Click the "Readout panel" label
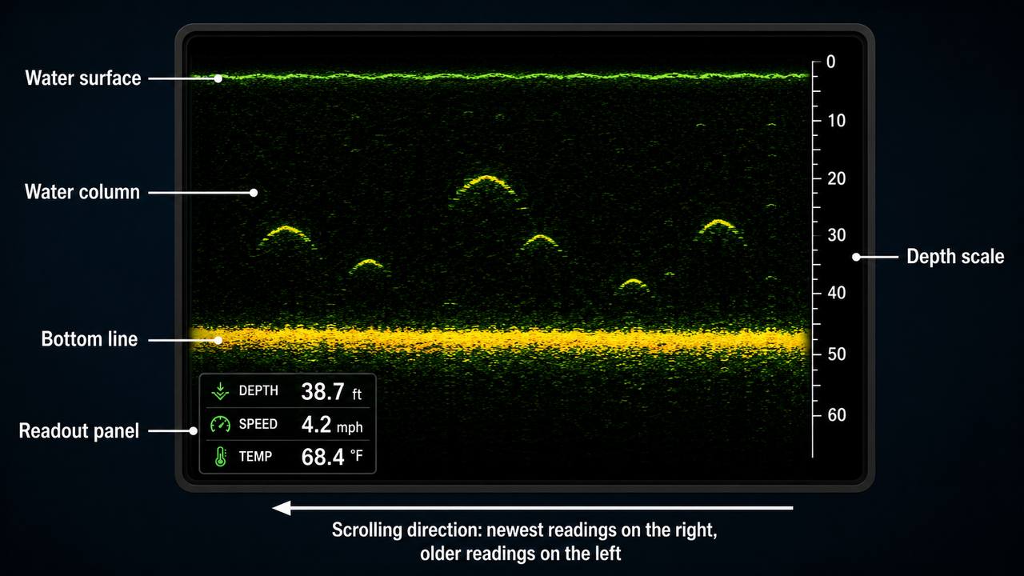 (x=79, y=431)
